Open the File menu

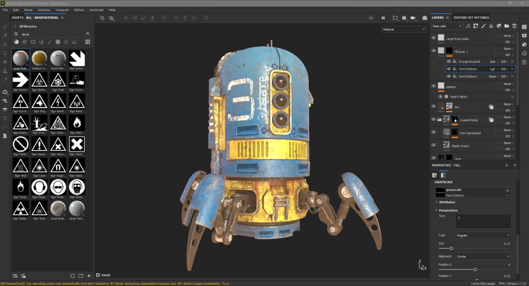click(5, 10)
